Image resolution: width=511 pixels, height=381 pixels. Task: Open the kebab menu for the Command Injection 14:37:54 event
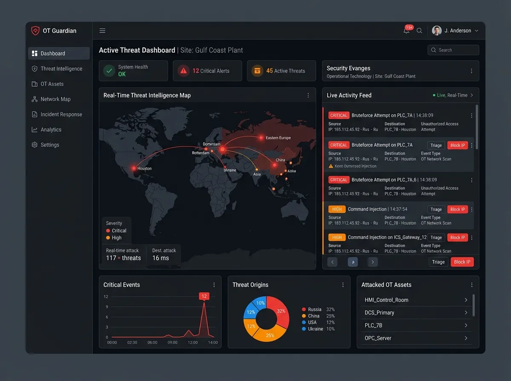471,210
